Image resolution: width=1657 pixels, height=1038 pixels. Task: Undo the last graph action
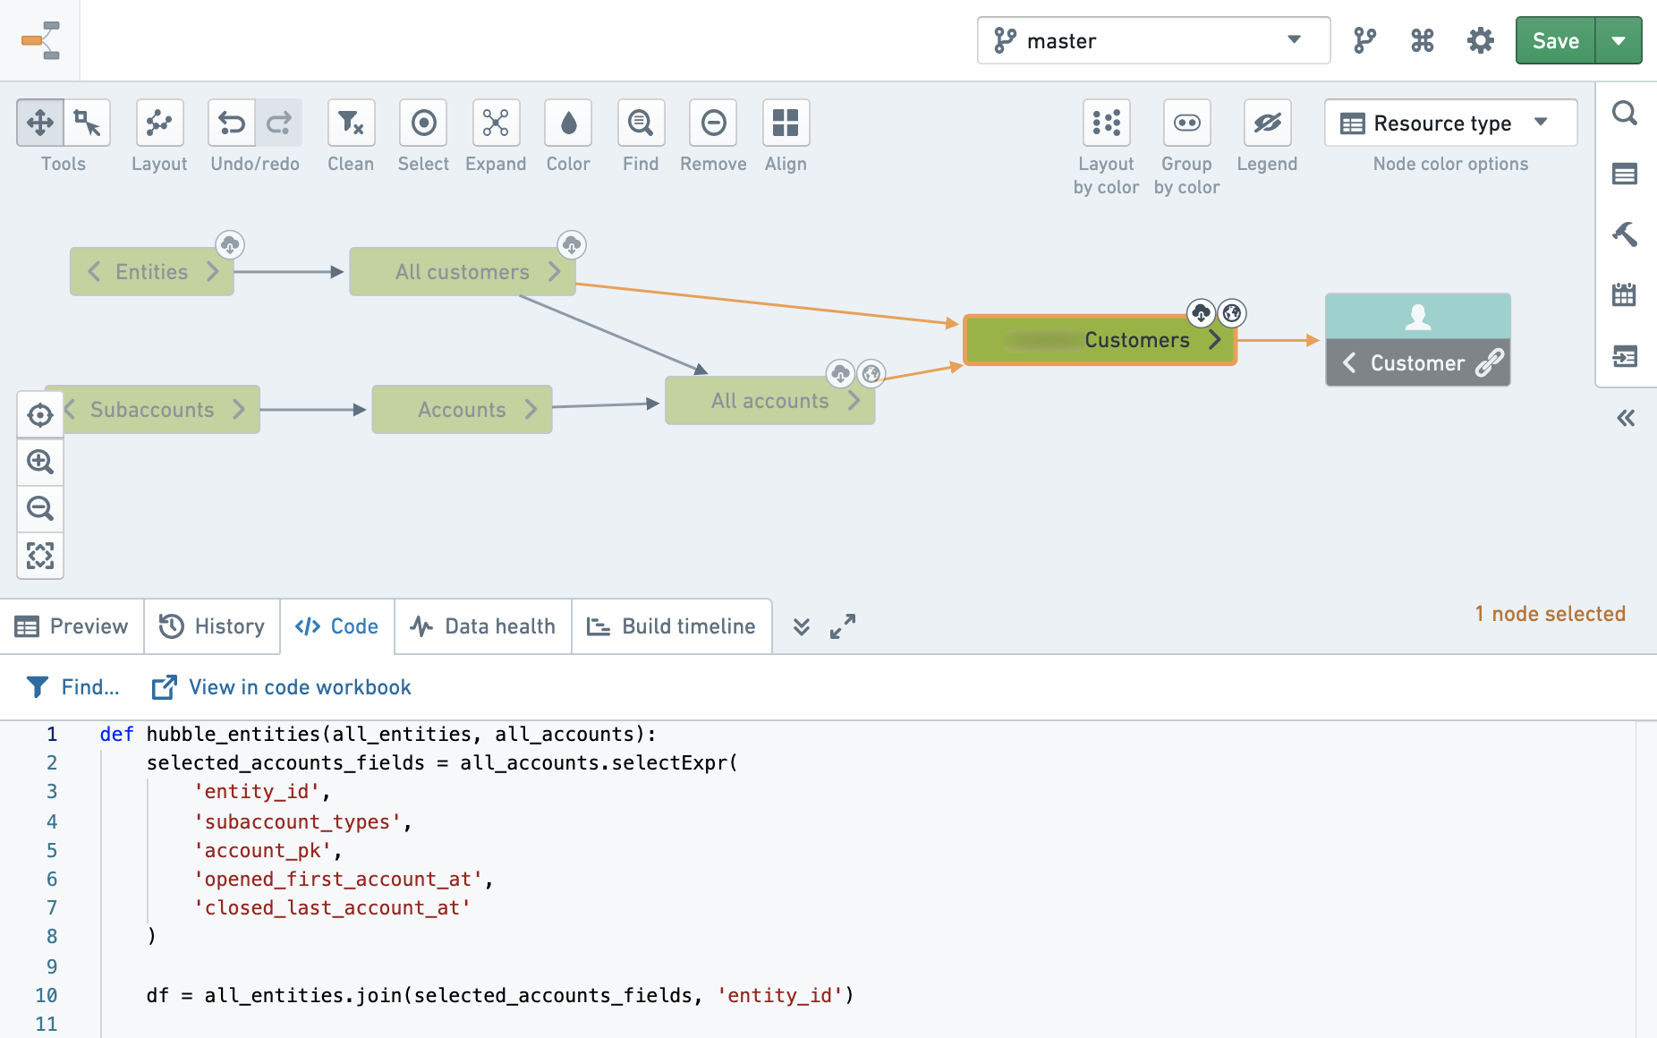click(232, 123)
